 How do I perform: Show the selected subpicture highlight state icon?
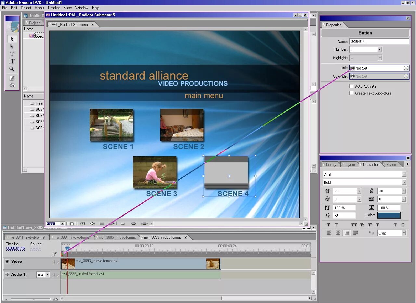[x=133, y=223]
